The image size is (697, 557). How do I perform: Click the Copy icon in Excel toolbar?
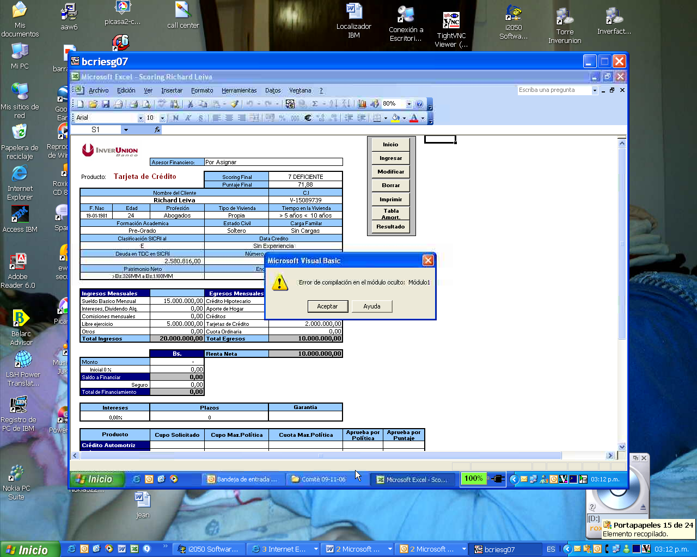coord(203,104)
